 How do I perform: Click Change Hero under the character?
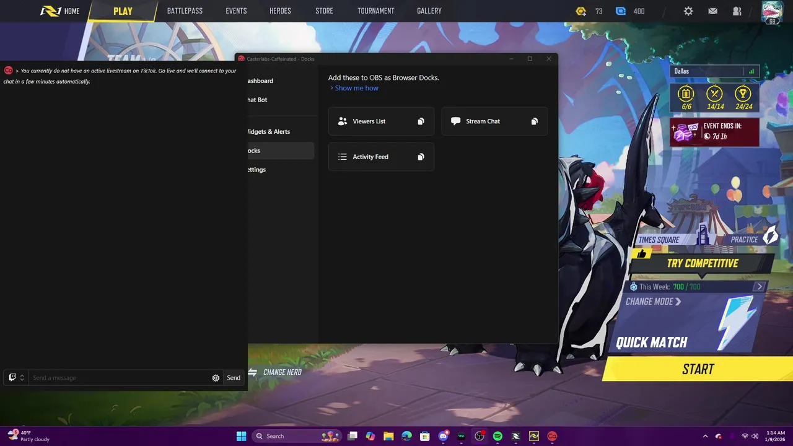click(x=275, y=372)
